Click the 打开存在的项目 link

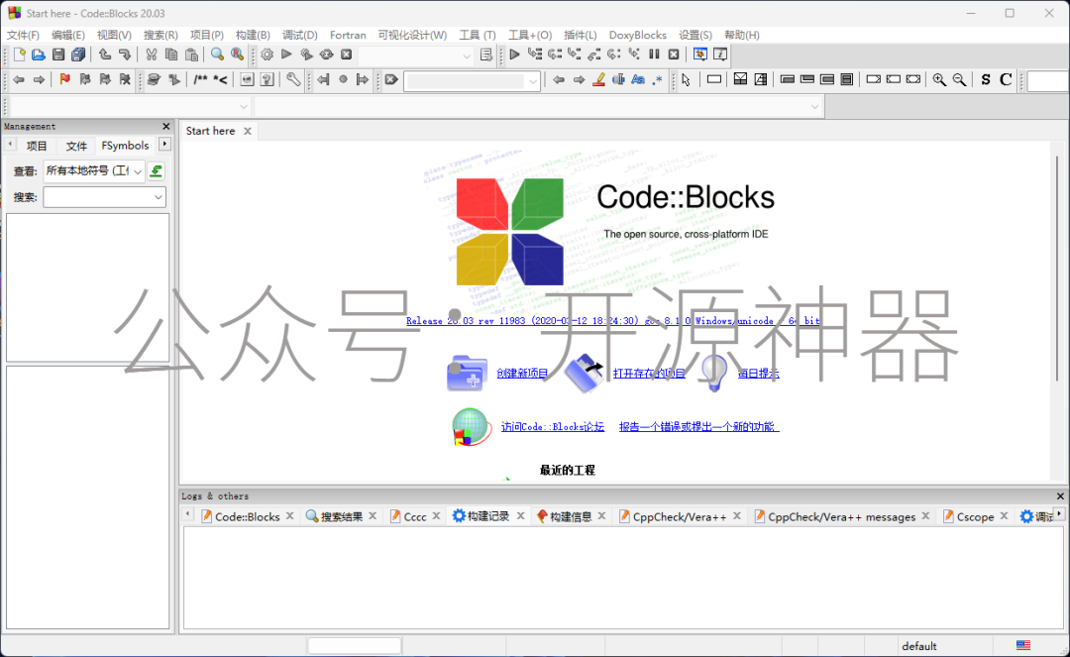click(x=649, y=374)
